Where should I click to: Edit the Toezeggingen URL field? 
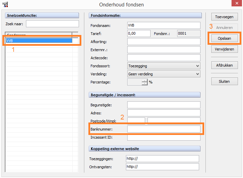(162, 159)
